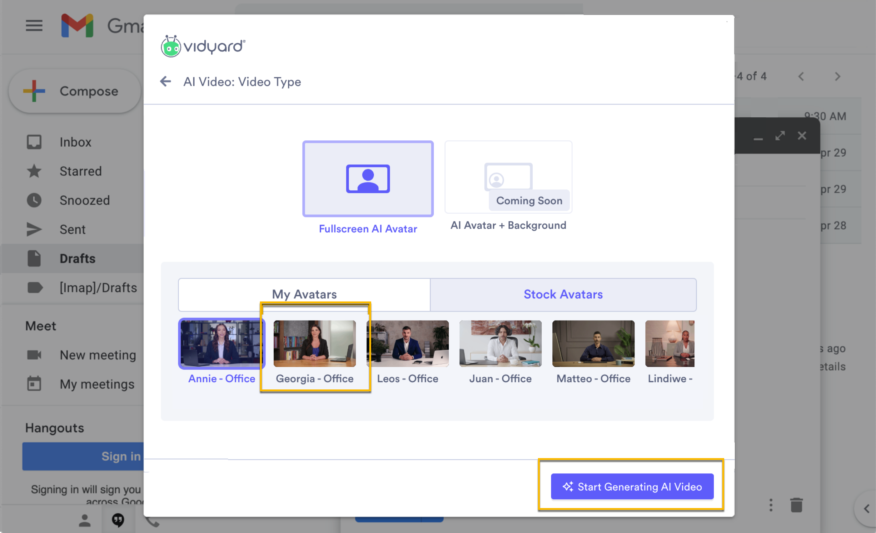Click the Matteo - Office name label
Image resolution: width=876 pixels, height=533 pixels.
(593, 379)
